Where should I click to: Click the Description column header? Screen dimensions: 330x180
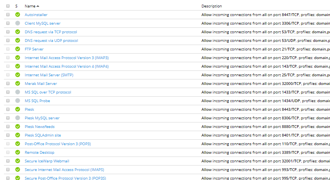(212, 6)
